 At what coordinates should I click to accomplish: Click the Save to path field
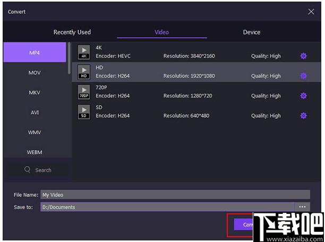coord(167,207)
